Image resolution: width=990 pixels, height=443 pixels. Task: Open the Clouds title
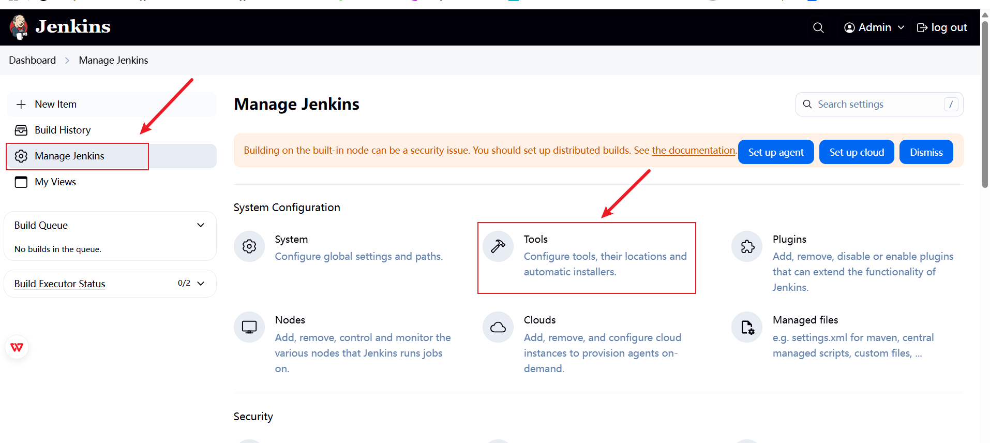pos(539,320)
